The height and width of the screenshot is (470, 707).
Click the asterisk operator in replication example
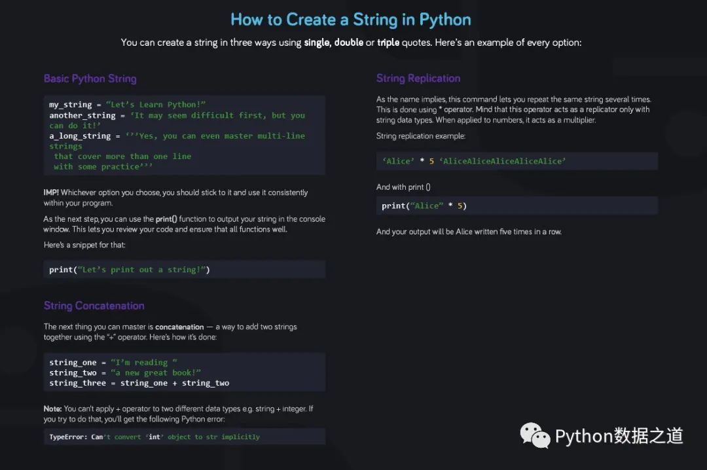(422, 161)
